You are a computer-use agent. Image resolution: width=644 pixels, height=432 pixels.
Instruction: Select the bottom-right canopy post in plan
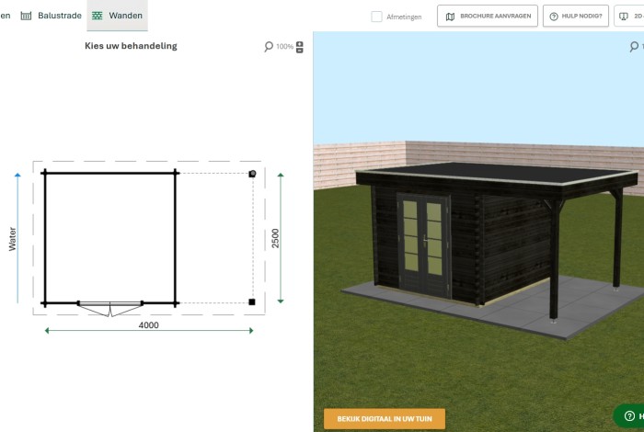[252, 301]
